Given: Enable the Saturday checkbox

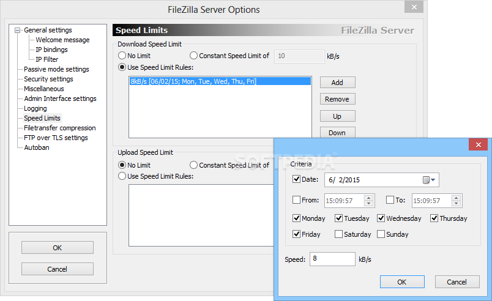Looking at the screenshot, I should click(339, 234).
